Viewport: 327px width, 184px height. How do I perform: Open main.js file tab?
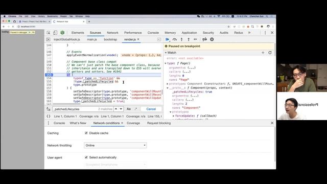92,39
